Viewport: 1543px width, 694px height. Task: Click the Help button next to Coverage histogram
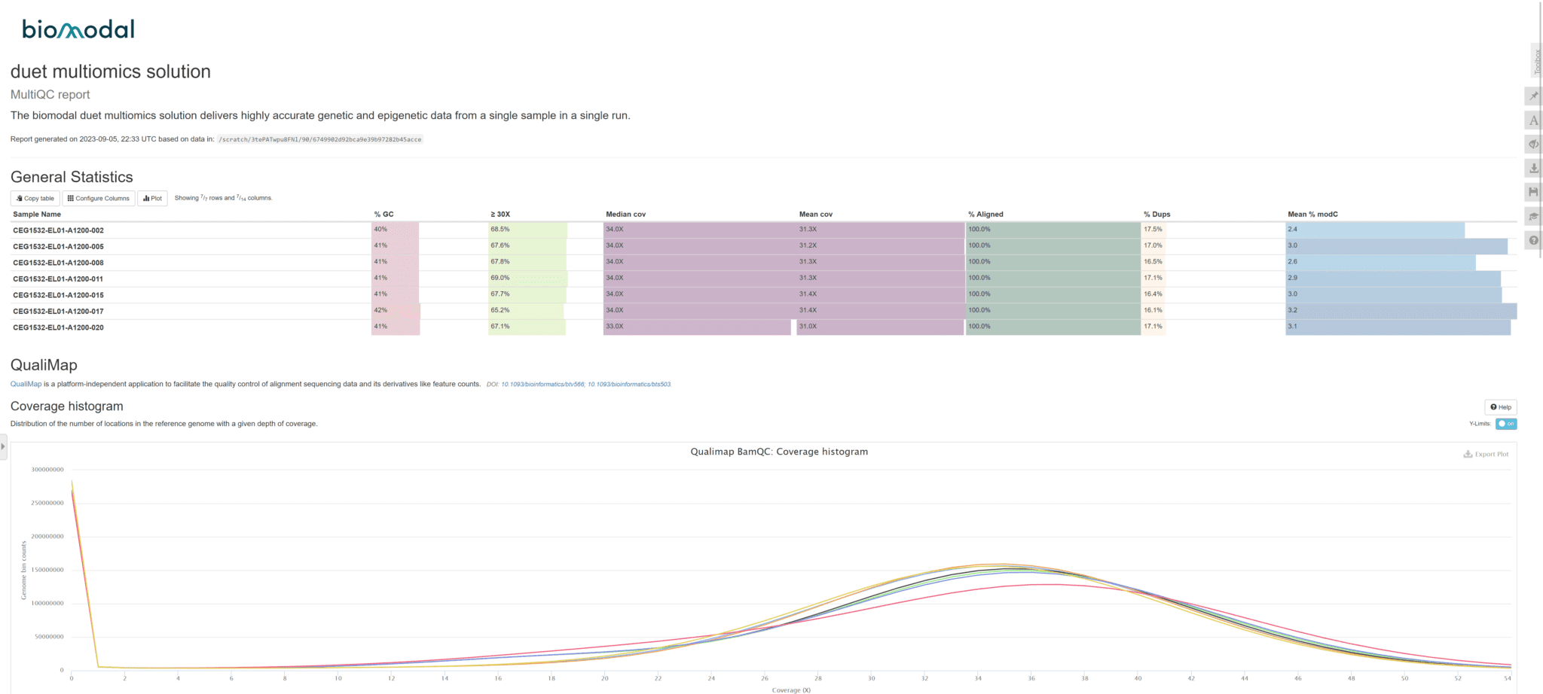pos(1501,407)
